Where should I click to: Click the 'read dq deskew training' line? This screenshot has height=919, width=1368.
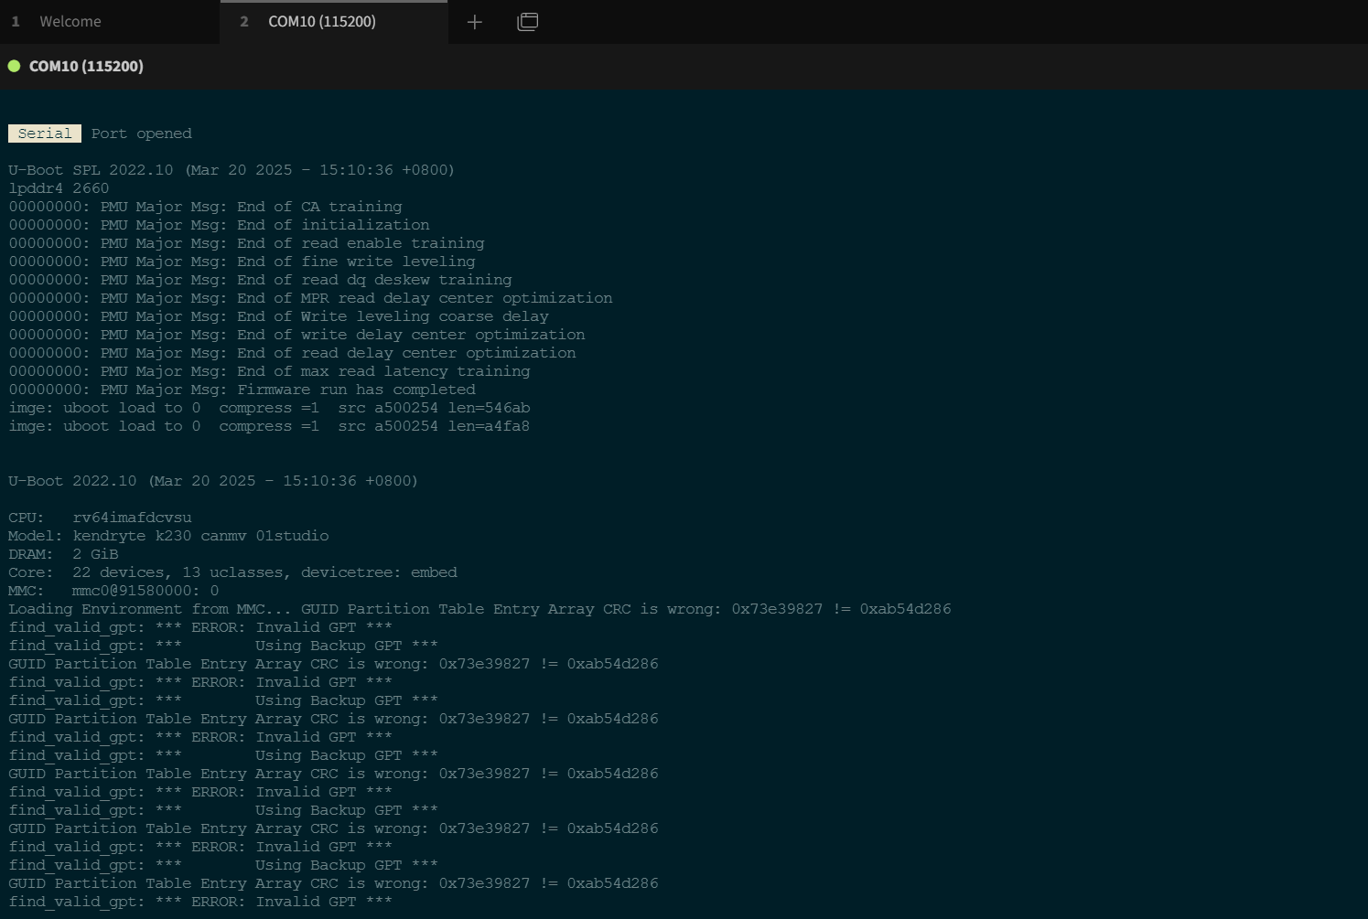(x=260, y=280)
